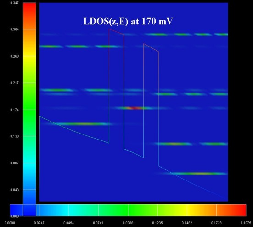This screenshot has width=253, height=227.
Task: Click the 0.0247 horizontal scale label
Action: [x=39, y=223]
